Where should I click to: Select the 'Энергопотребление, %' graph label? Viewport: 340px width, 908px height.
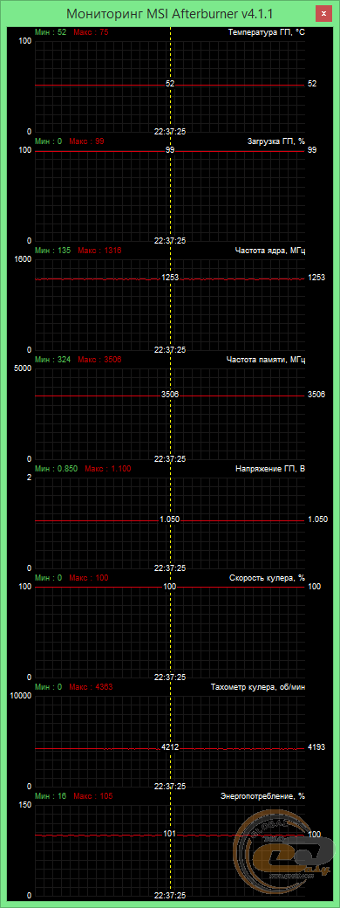pos(262,796)
